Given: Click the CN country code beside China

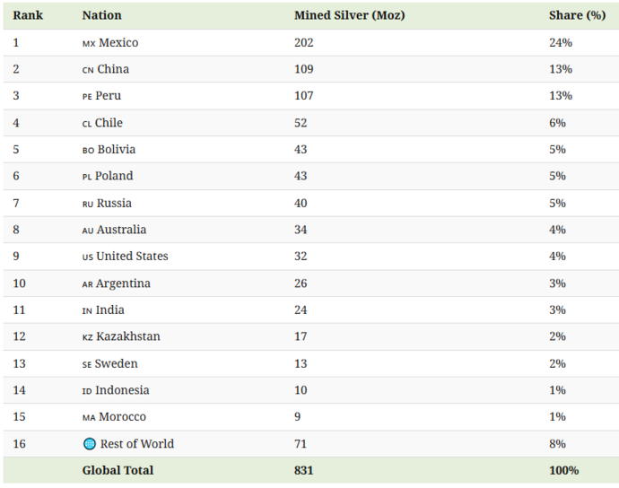Looking at the screenshot, I should 88,70.
